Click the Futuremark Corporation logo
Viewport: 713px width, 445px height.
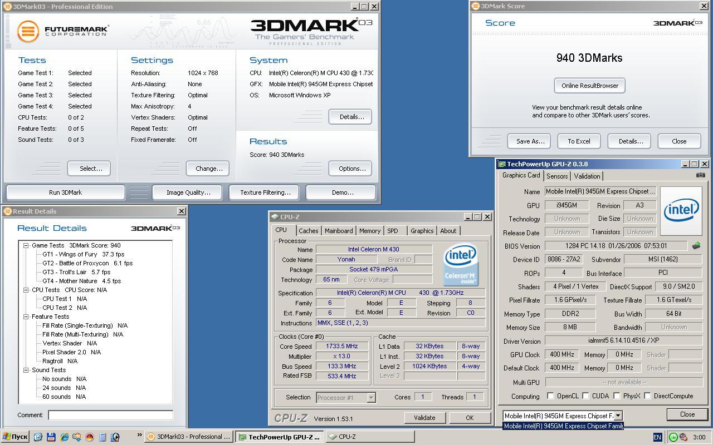coord(63,31)
